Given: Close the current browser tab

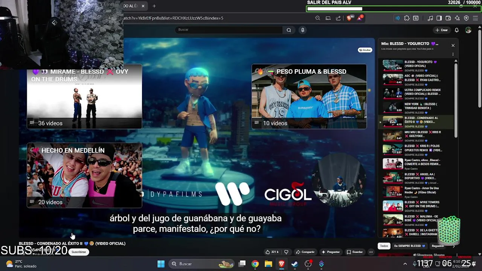Looking at the screenshot, I should click(x=143, y=6).
